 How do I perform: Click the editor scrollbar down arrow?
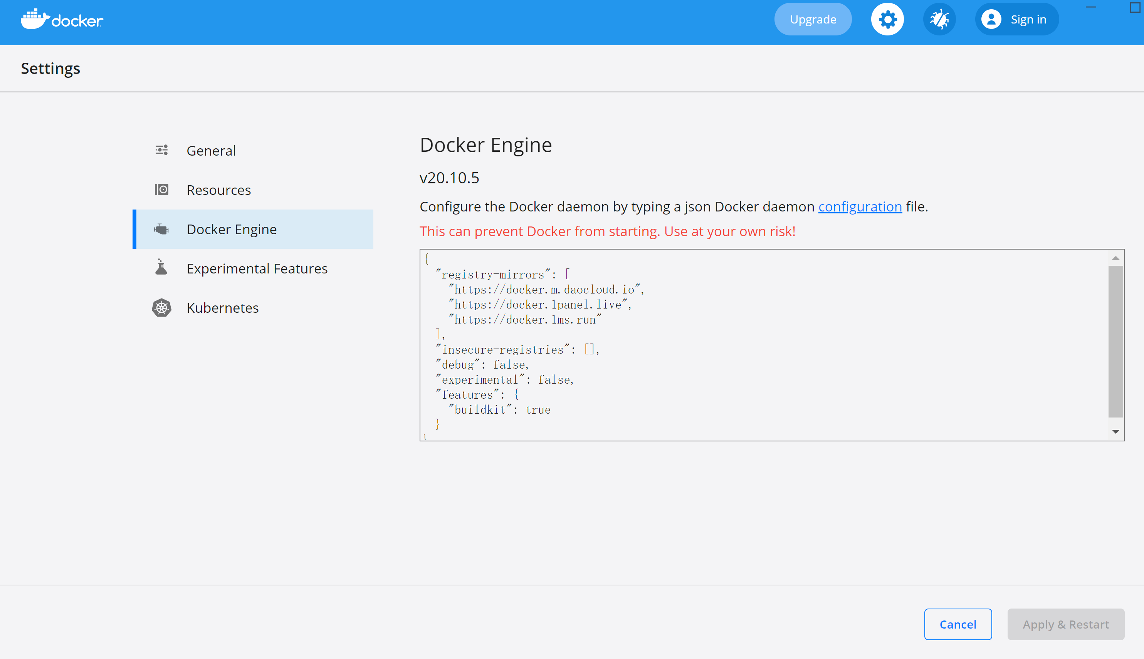click(1116, 432)
